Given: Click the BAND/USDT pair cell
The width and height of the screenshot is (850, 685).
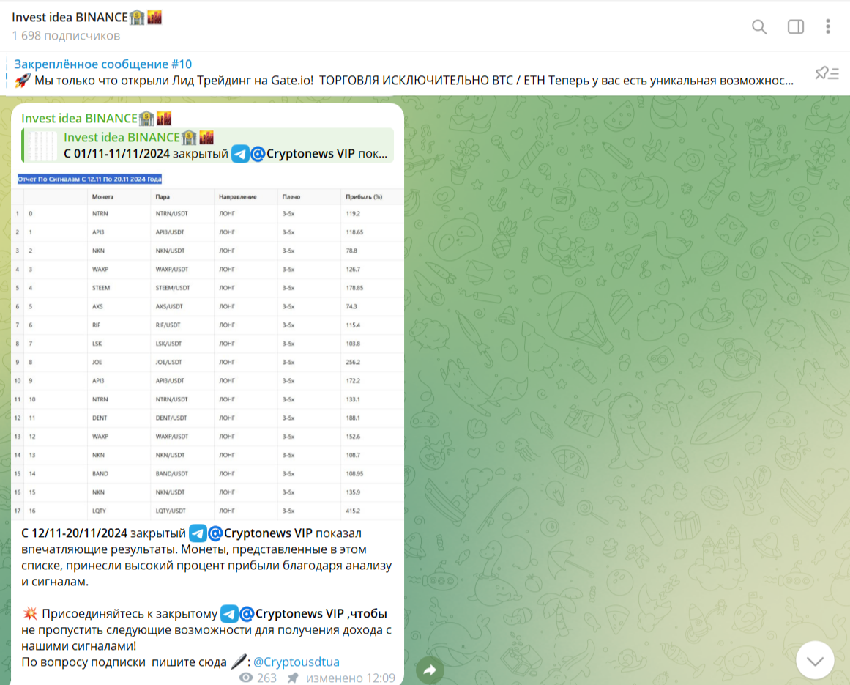Looking at the screenshot, I should pyautogui.click(x=171, y=474).
